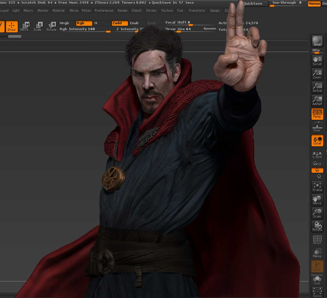Toggle the Zadd mode
This screenshot has height=298, width=327.
pyautogui.click(x=120, y=23)
